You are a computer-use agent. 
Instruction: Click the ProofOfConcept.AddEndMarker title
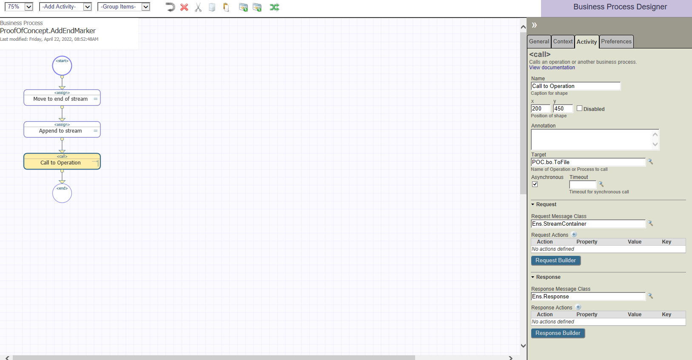48,31
